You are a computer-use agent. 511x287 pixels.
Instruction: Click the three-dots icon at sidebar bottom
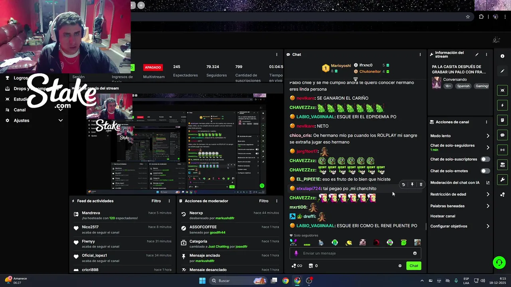[503, 195]
